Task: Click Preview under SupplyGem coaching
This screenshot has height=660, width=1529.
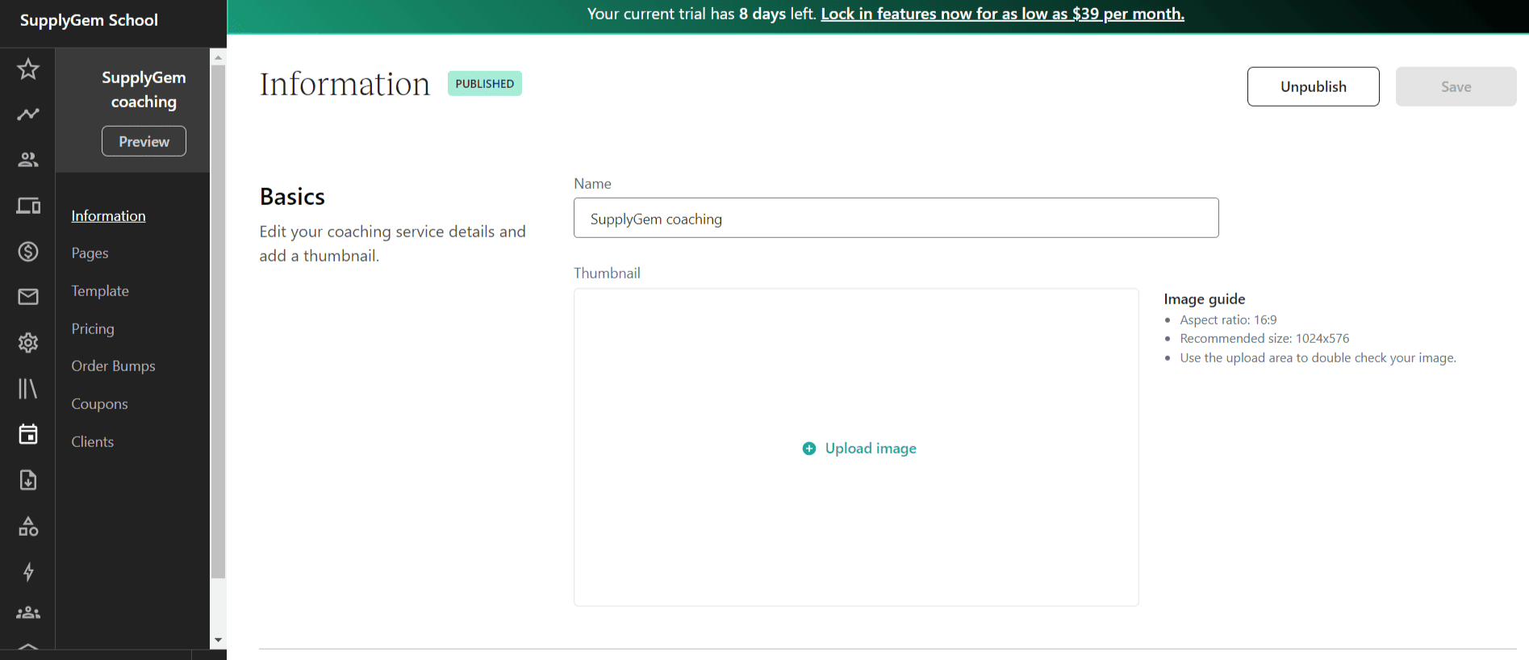Action: point(144,141)
